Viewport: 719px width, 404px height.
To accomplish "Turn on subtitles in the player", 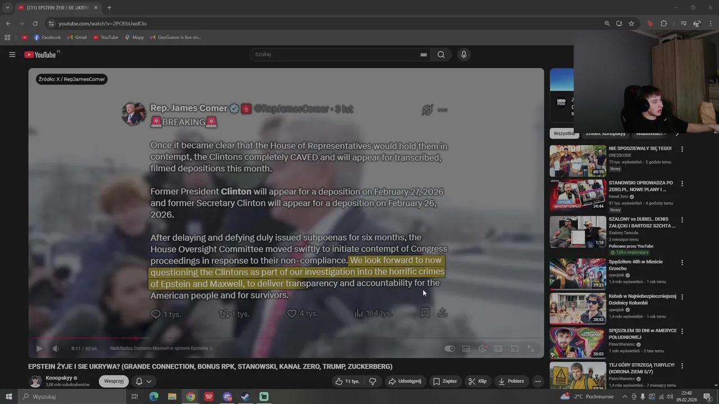I will [x=466, y=348].
